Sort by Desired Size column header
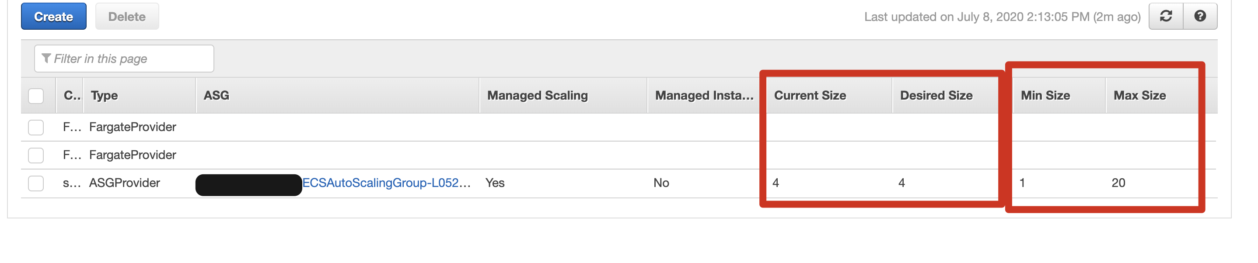 point(936,96)
